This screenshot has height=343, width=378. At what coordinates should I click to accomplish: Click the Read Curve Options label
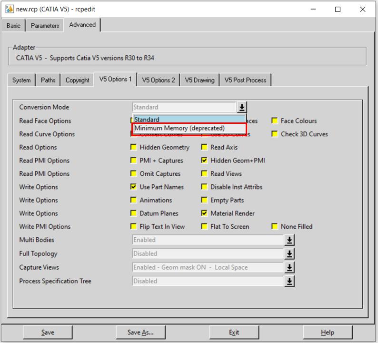coord(47,134)
